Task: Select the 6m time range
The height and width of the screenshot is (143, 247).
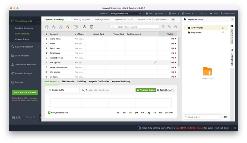Action: (143, 113)
